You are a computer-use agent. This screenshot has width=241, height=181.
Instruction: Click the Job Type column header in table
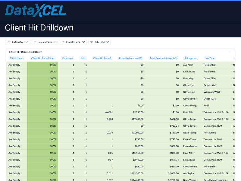[x=209, y=58]
